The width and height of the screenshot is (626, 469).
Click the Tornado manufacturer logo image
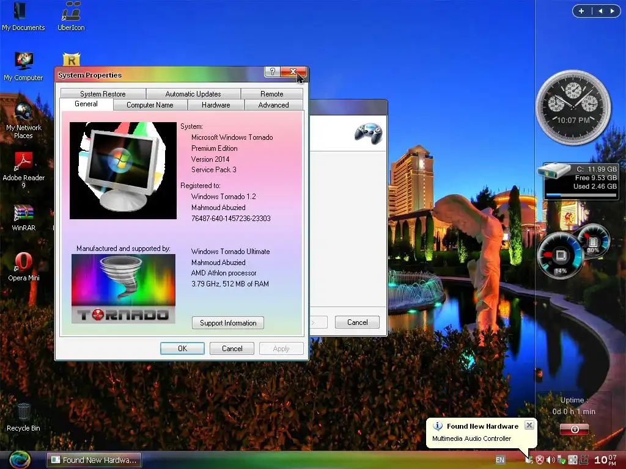point(123,289)
